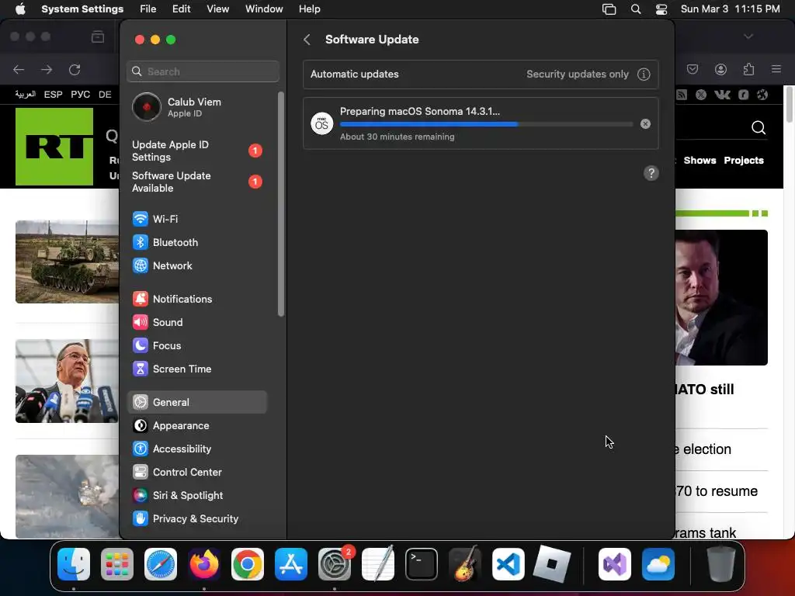Screen dimensions: 795x596
Task: Click the sidebar scrollbar
Action: (281, 204)
